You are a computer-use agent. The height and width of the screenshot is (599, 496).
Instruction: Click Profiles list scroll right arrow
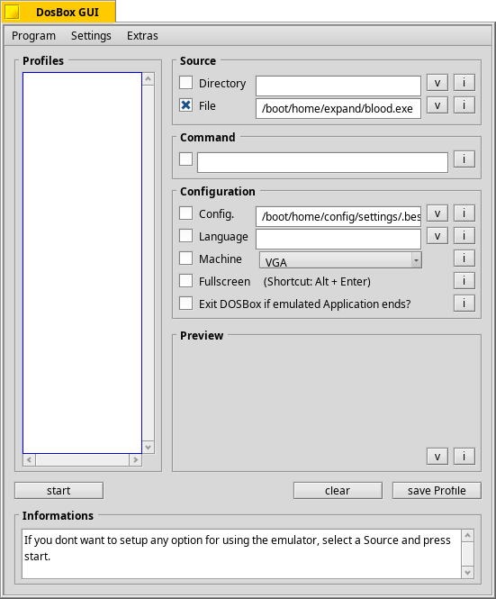coord(136,459)
